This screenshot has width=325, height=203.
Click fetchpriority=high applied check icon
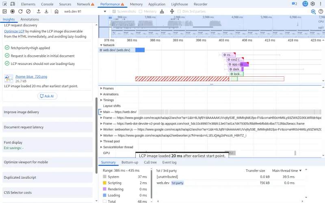7,48
